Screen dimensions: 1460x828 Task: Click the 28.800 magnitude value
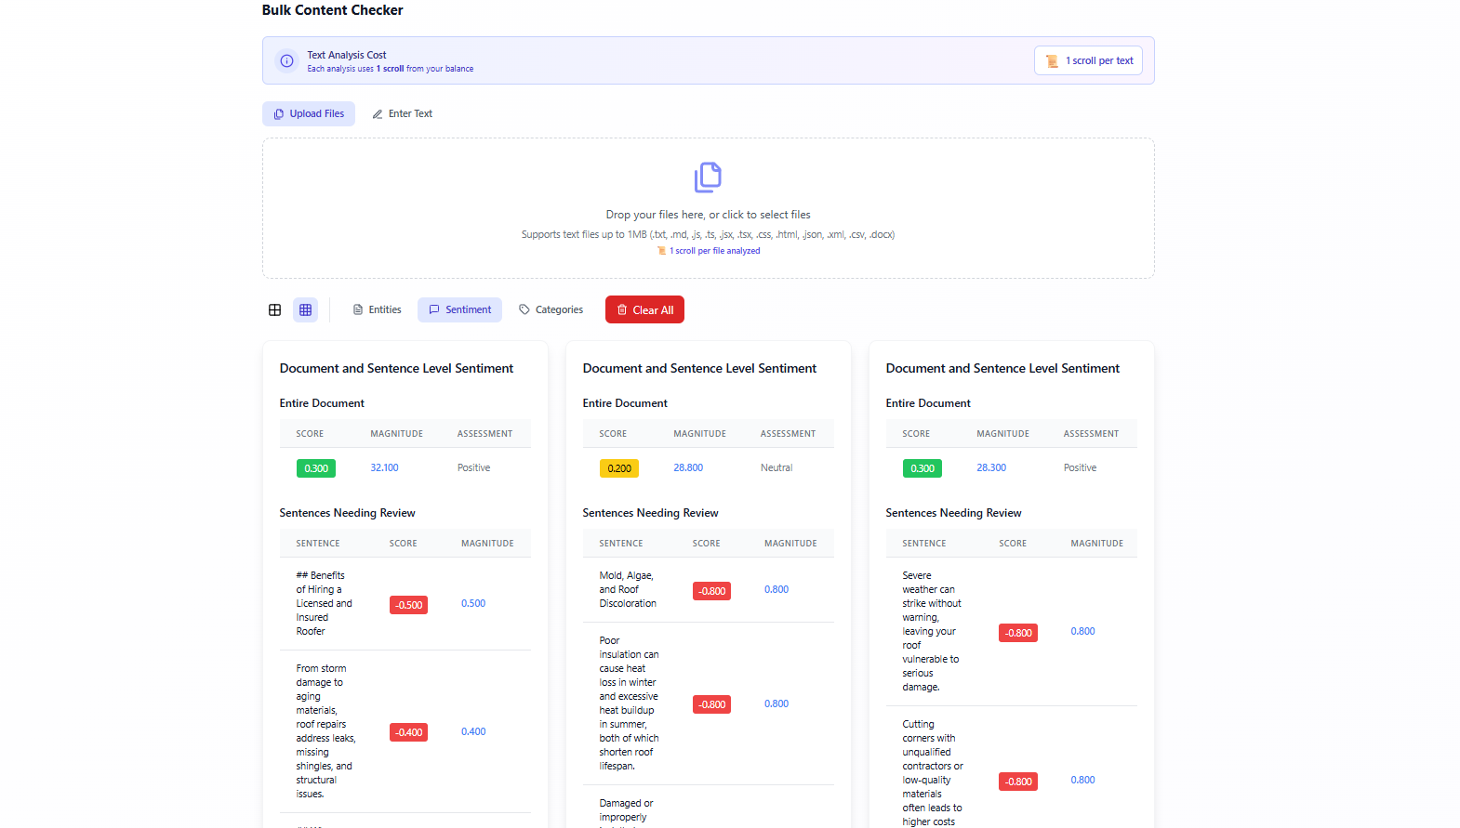688,468
